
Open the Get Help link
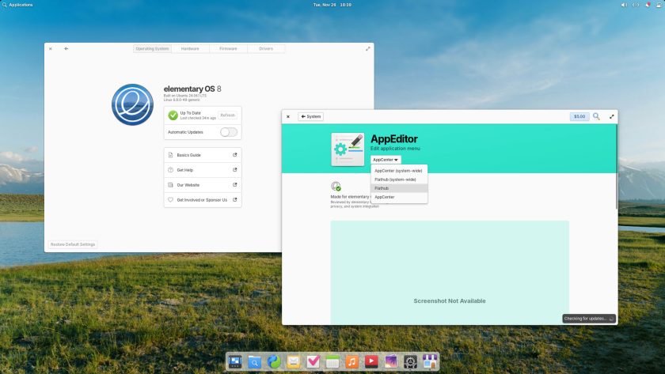(x=203, y=170)
